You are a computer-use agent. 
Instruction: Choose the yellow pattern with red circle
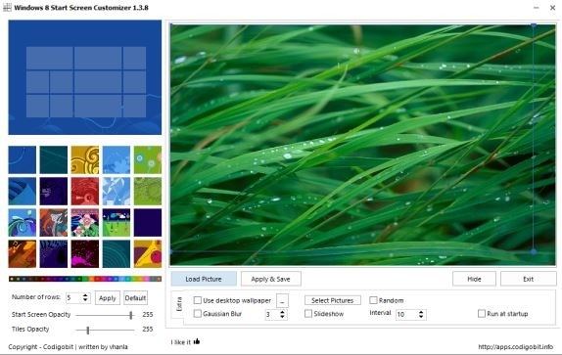148,254
